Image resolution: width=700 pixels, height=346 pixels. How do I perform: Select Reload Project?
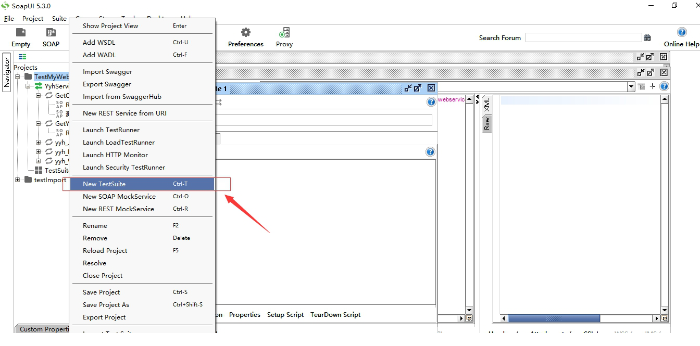142,250
